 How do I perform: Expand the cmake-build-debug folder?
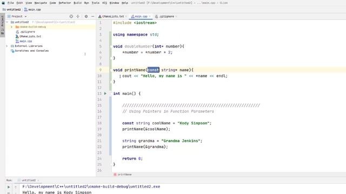click(x=12, y=27)
